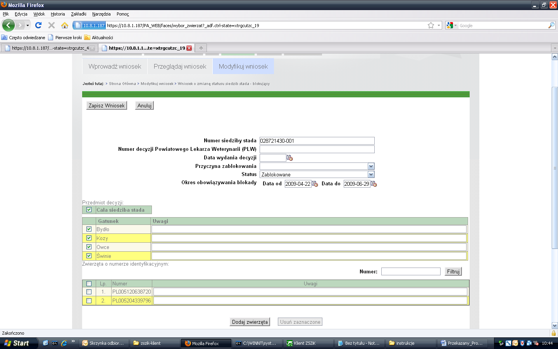Go to the Home page icon

click(65, 25)
